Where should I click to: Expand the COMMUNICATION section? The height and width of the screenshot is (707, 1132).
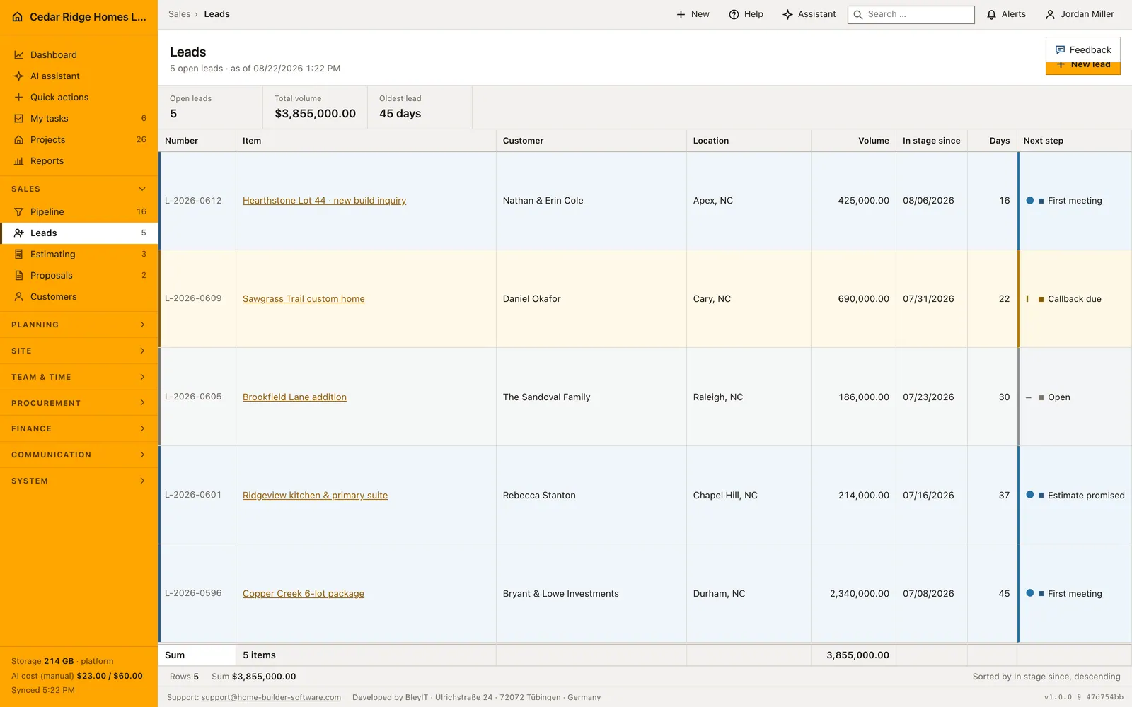tap(79, 455)
